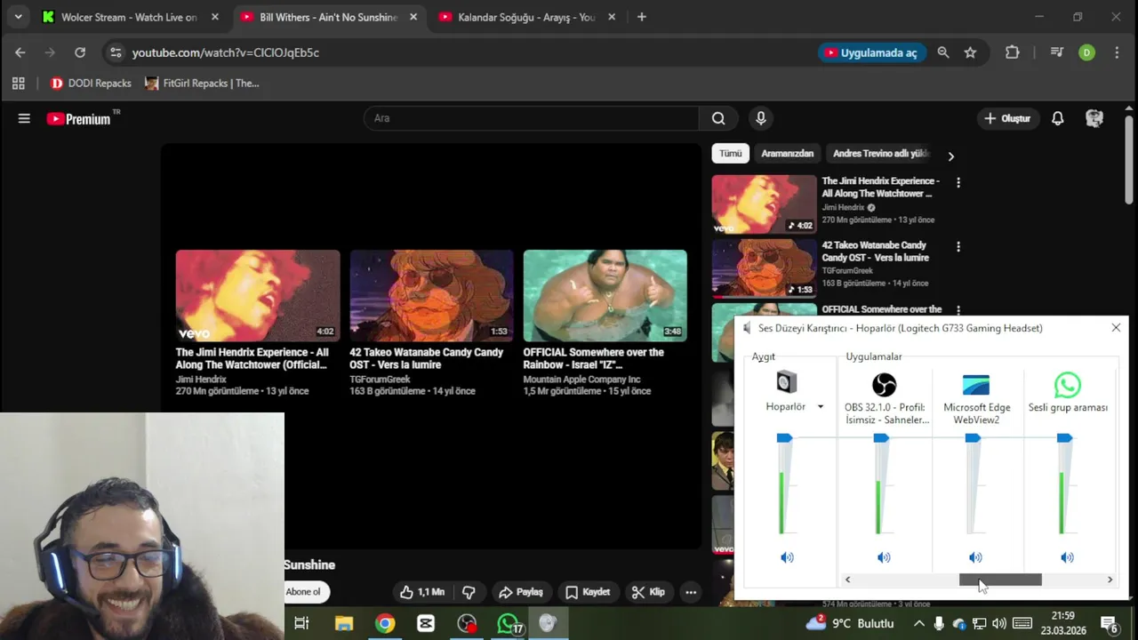Open Chrome media controls icon

click(x=1056, y=52)
